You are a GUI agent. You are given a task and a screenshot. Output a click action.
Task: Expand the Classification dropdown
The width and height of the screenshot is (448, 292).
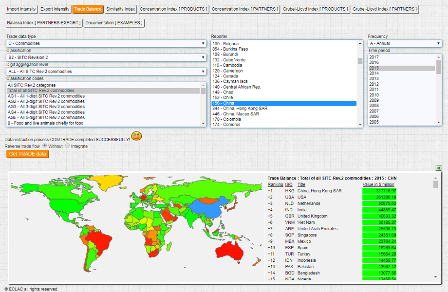106,57
